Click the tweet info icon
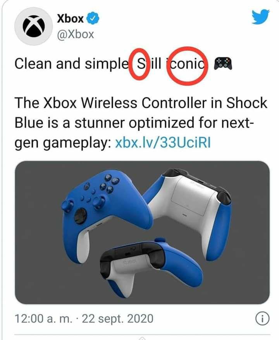Viewport: 279px width, 340px height. point(262,319)
